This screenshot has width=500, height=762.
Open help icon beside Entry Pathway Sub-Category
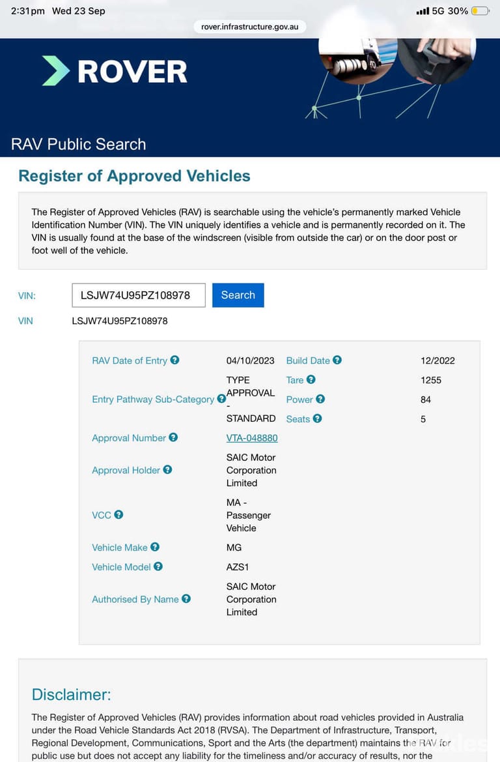coord(221,399)
